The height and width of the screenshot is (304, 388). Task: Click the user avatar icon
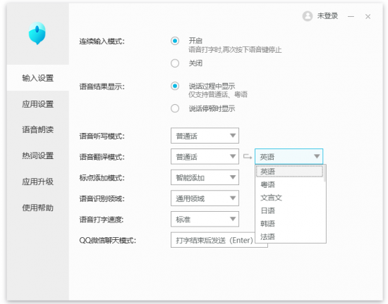pyautogui.click(x=308, y=16)
